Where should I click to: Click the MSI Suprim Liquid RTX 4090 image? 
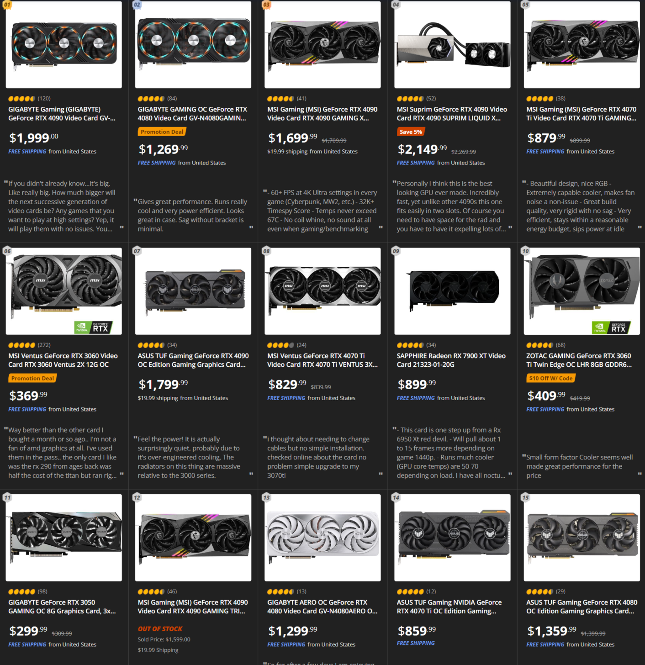[x=452, y=44]
